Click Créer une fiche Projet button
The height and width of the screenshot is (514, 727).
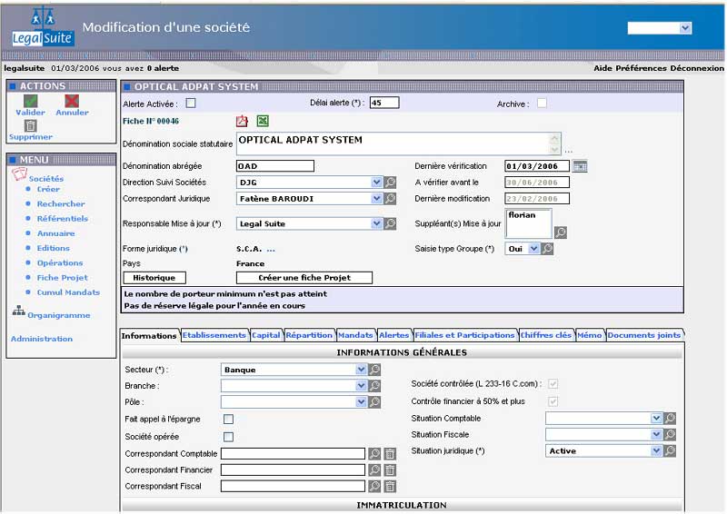pos(304,278)
